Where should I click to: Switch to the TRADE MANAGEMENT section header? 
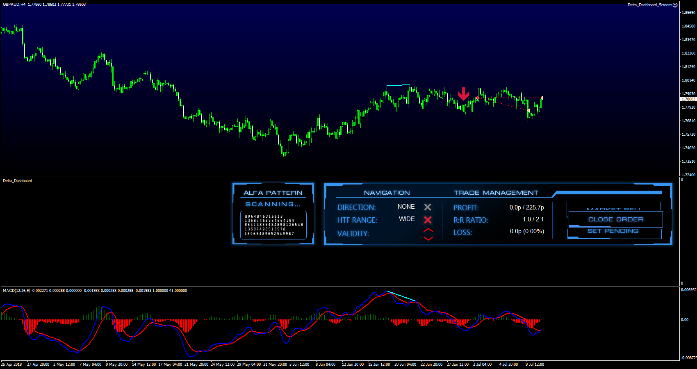point(496,193)
